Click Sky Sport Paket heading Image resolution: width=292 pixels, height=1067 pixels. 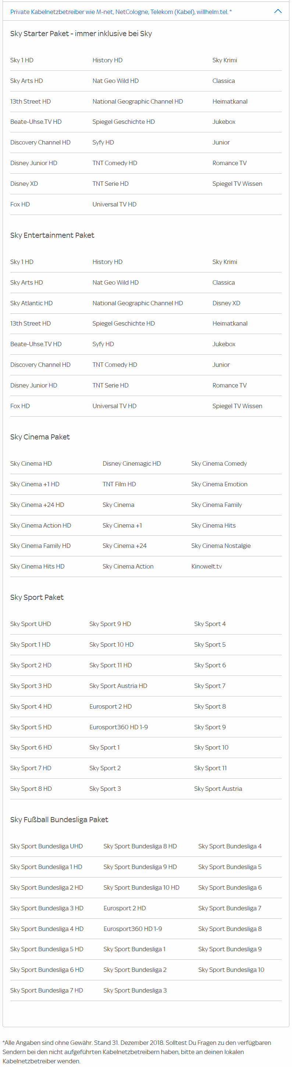(x=37, y=597)
